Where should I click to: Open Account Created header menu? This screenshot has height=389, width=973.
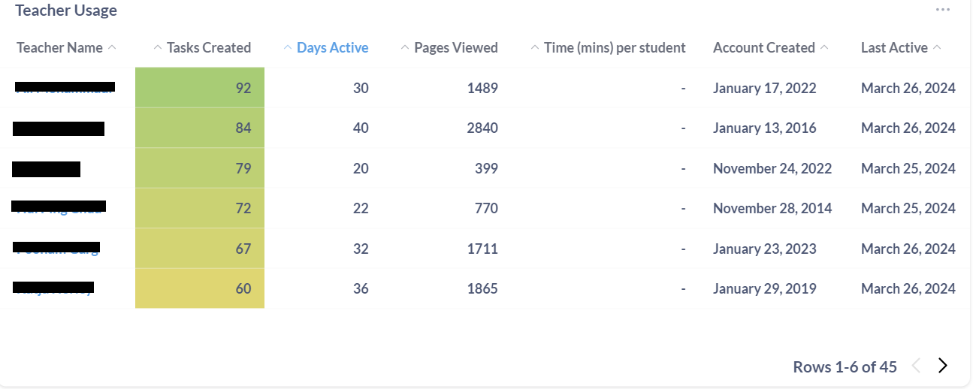pyautogui.click(x=763, y=47)
